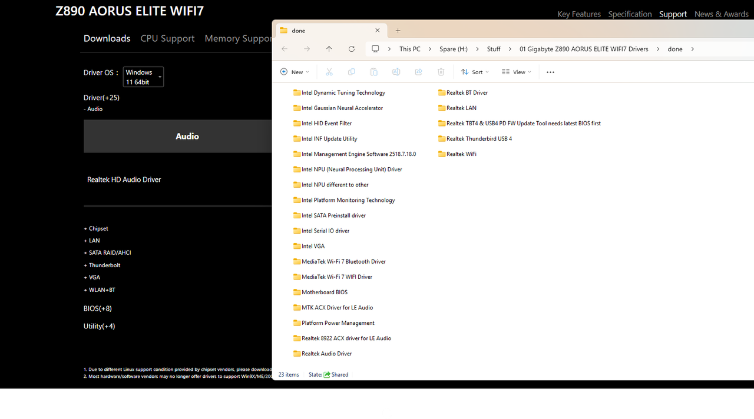This screenshot has height=419, width=754.
Task: Select Intel NPU (Neural Processing Unit) Driver folder
Action: tap(348, 169)
